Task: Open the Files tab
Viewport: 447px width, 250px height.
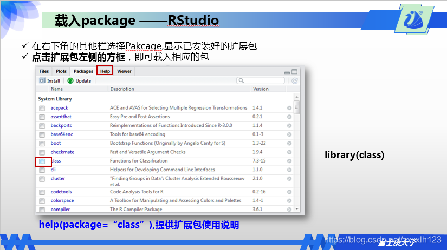Action: pyautogui.click(x=44, y=71)
